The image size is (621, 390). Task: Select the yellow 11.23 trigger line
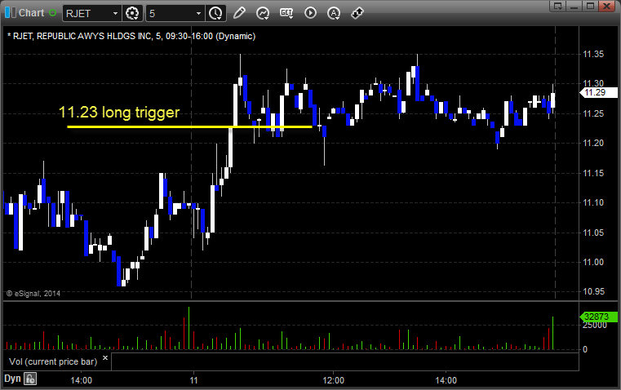coord(189,126)
